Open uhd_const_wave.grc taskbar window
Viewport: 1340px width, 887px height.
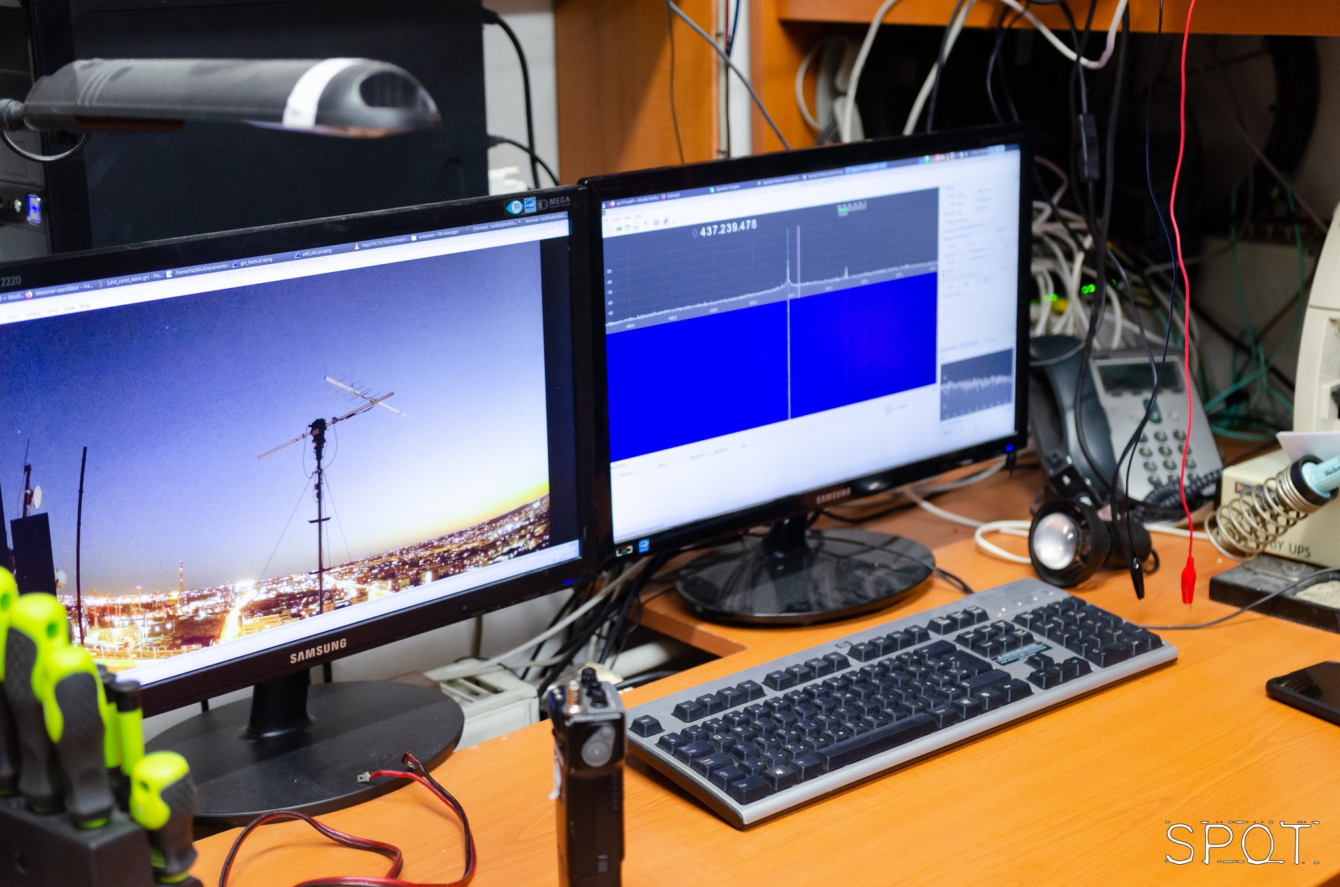coord(131,280)
